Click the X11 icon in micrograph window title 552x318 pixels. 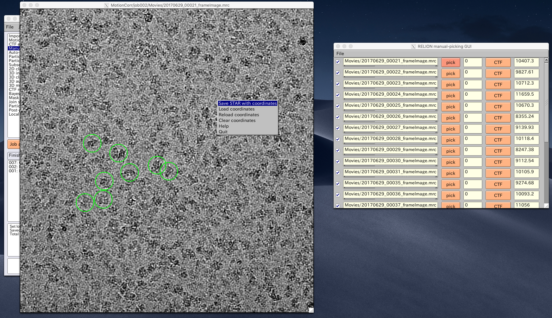pyautogui.click(x=106, y=5)
